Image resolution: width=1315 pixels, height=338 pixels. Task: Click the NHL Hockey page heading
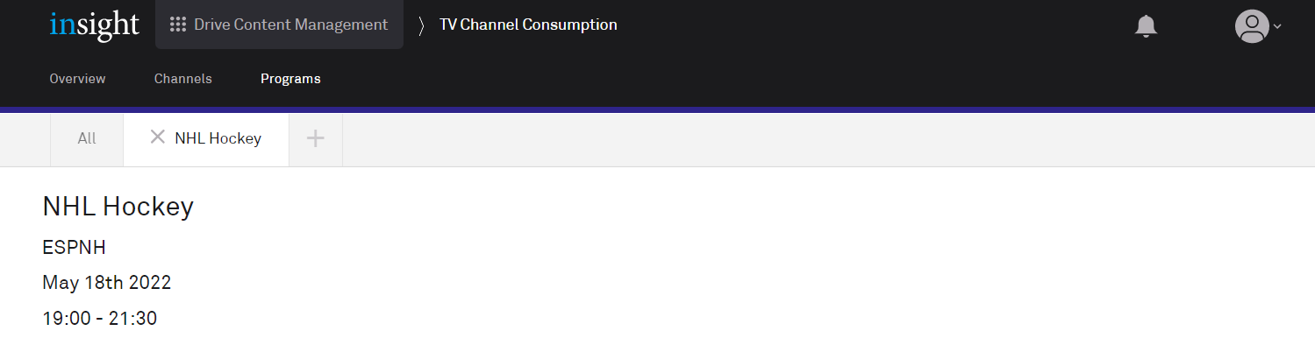[x=118, y=207]
